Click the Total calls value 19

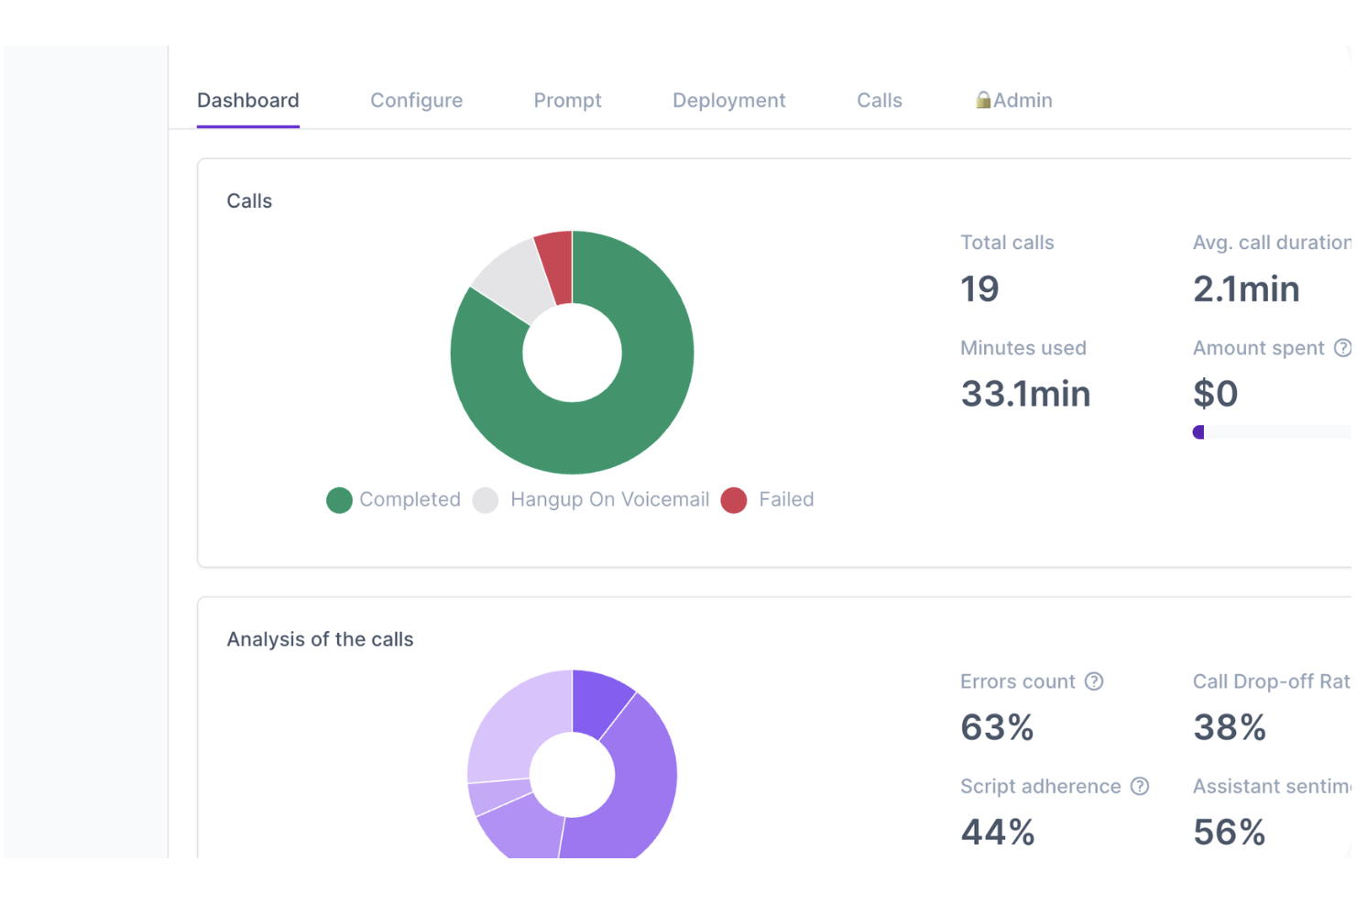pyautogui.click(x=979, y=289)
